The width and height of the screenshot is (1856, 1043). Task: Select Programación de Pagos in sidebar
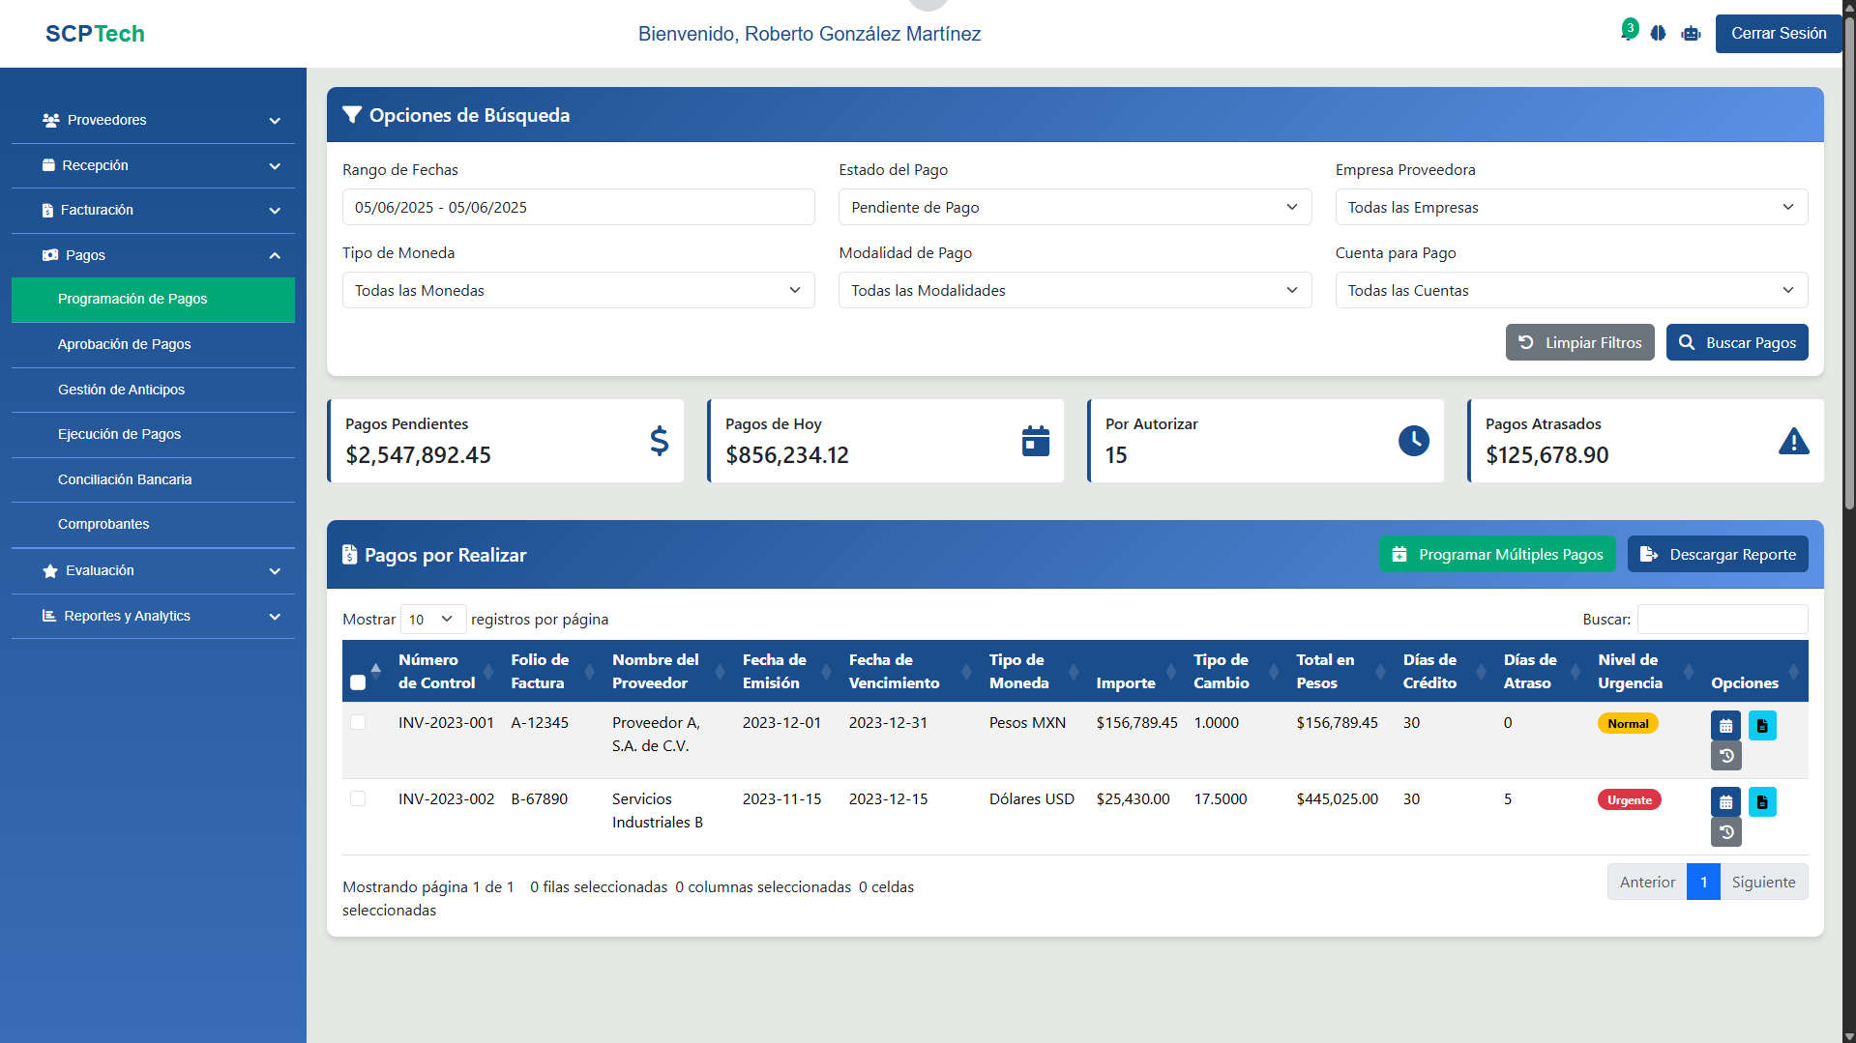coord(153,300)
